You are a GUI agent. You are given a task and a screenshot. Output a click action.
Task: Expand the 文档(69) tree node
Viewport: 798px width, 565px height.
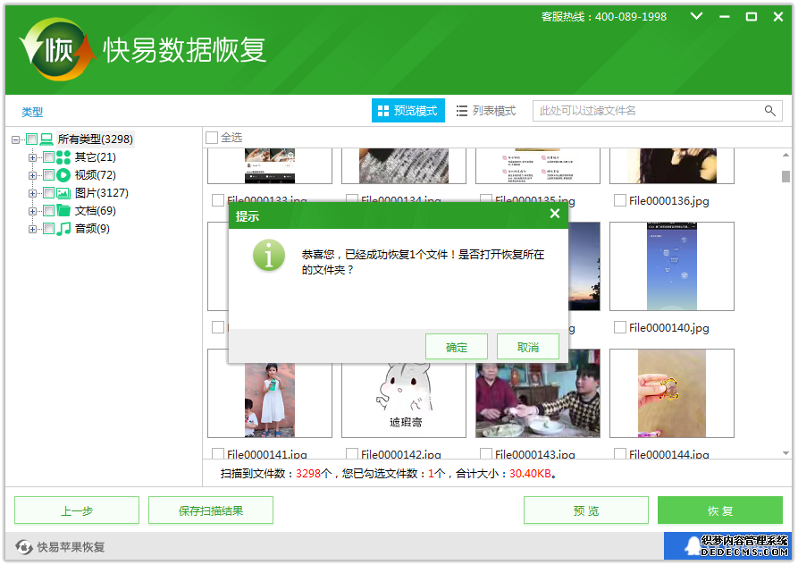click(33, 211)
